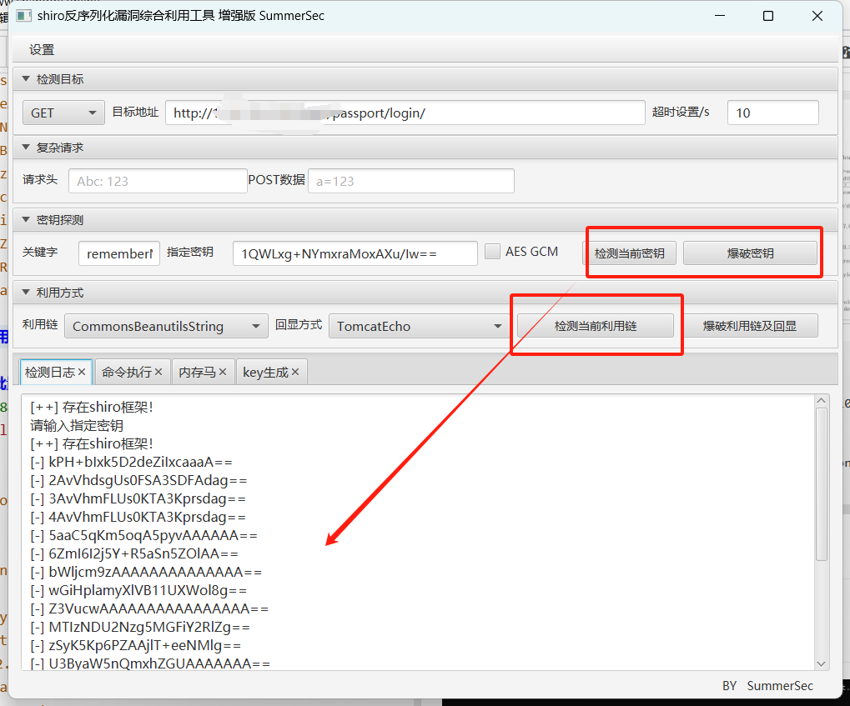Click the 关键字 rememberMe field
Screen dimensions: 850x706
tap(119, 253)
